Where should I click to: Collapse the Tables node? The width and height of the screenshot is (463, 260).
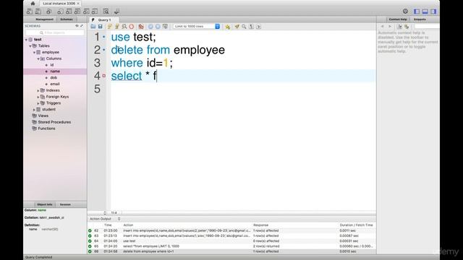[x=30, y=46]
